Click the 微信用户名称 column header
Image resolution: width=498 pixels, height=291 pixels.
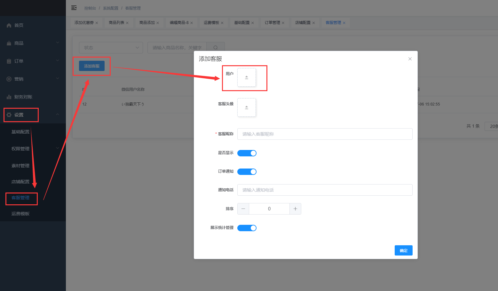[133, 90]
